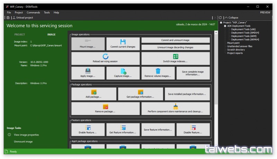
Task: Collapse the Project "WIP_Canary" tree node
Action: pyautogui.click(x=221, y=22)
